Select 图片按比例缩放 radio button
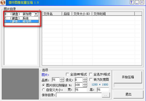This screenshot has height=101, width=146. [43, 85]
